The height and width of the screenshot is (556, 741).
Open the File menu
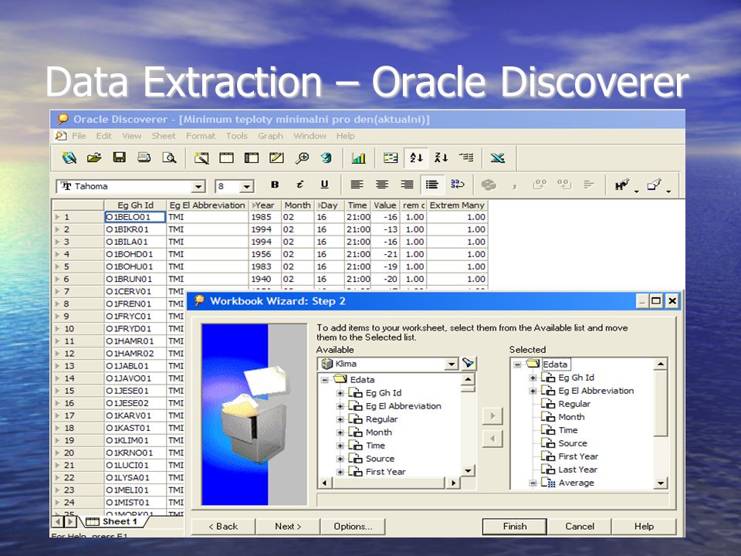pos(79,136)
